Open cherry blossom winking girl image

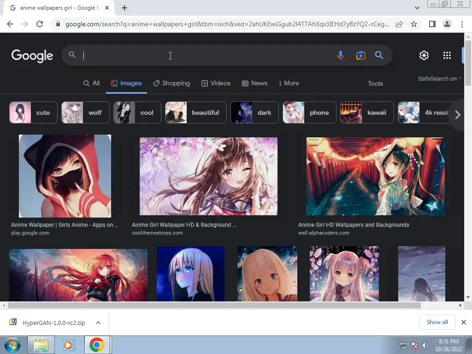point(209,177)
